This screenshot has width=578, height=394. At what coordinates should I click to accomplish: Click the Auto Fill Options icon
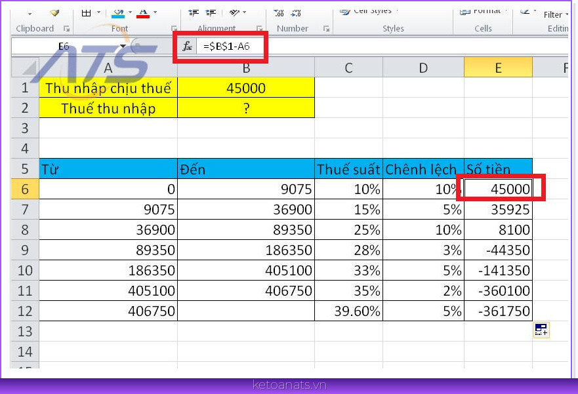pos(541,330)
